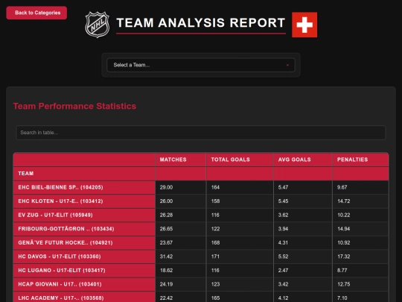
Task: Click matches value 22.42 for LHC Academy
Action: tap(166, 298)
